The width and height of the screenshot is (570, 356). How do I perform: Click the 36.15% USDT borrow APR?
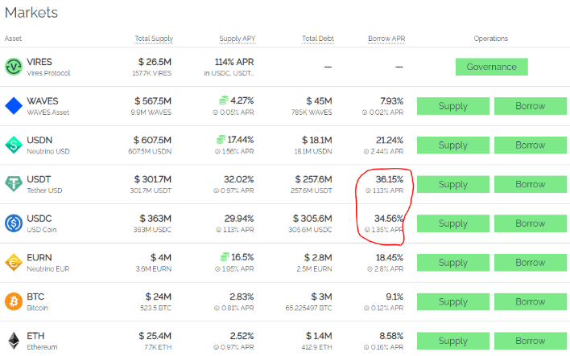390,179
